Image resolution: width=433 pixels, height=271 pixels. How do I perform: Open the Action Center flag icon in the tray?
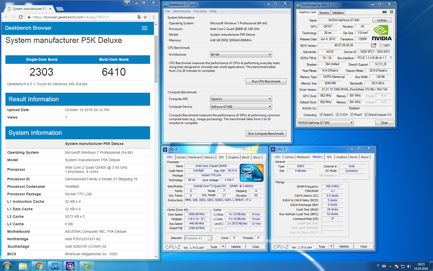pyautogui.click(x=397, y=266)
